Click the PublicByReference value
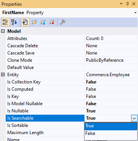The width and height of the screenshot is (138, 141). [111, 60]
